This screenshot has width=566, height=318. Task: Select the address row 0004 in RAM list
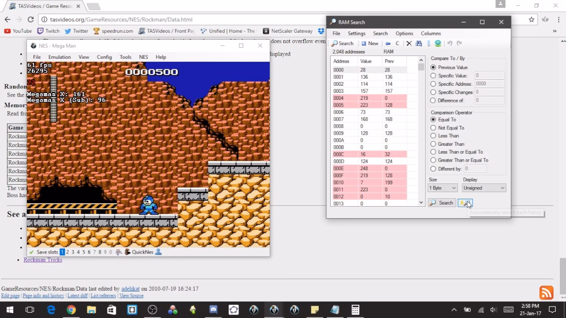[x=369, y=98]
